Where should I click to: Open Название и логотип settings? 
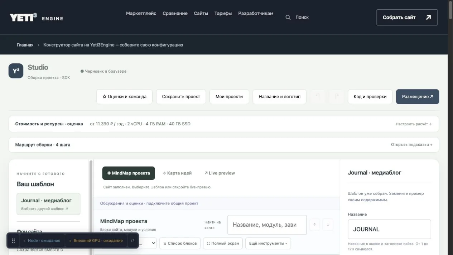[x=279, y=97]
